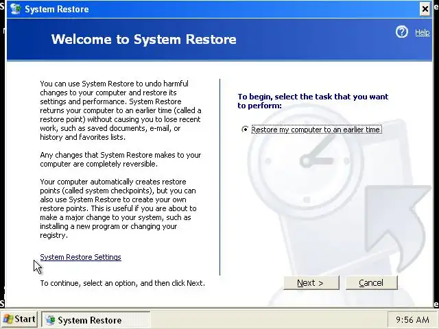Click 'To continue, select an option' instruction text
This screenshot has width=439, height=329.
(122, 283)
